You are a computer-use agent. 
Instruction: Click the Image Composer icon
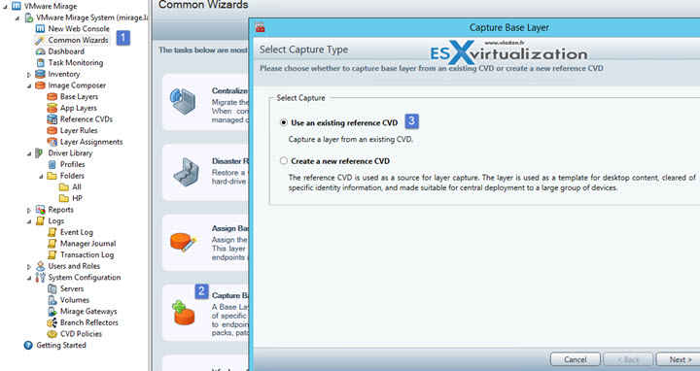point(40,85)
